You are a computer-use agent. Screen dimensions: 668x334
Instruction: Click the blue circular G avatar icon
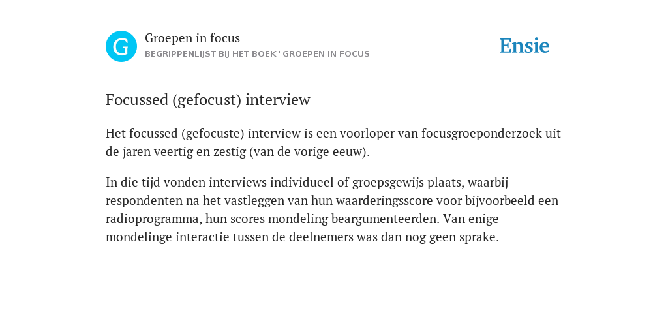coord(121,46)
